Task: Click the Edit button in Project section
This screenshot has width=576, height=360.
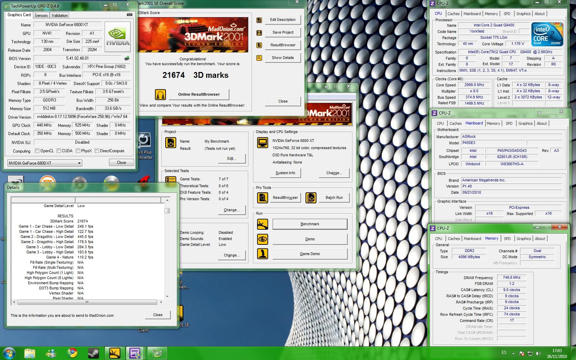Action: (x=231, y=158)
